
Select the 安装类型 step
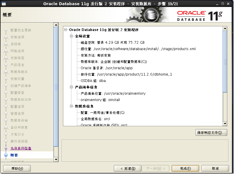pos(17,58)
